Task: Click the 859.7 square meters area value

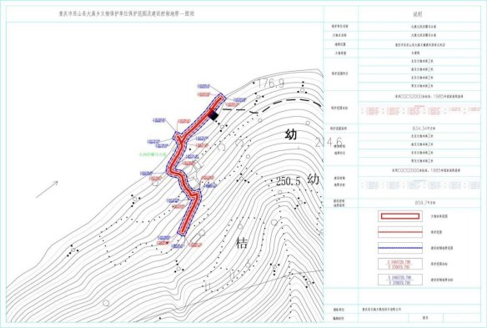Action: point(419,203)
